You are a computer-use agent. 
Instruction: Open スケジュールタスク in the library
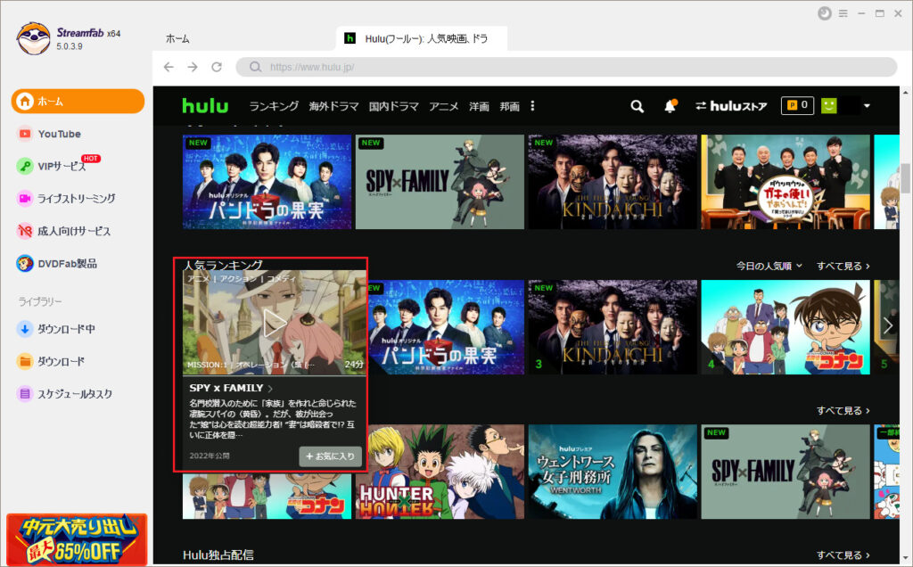coord(75,394)
